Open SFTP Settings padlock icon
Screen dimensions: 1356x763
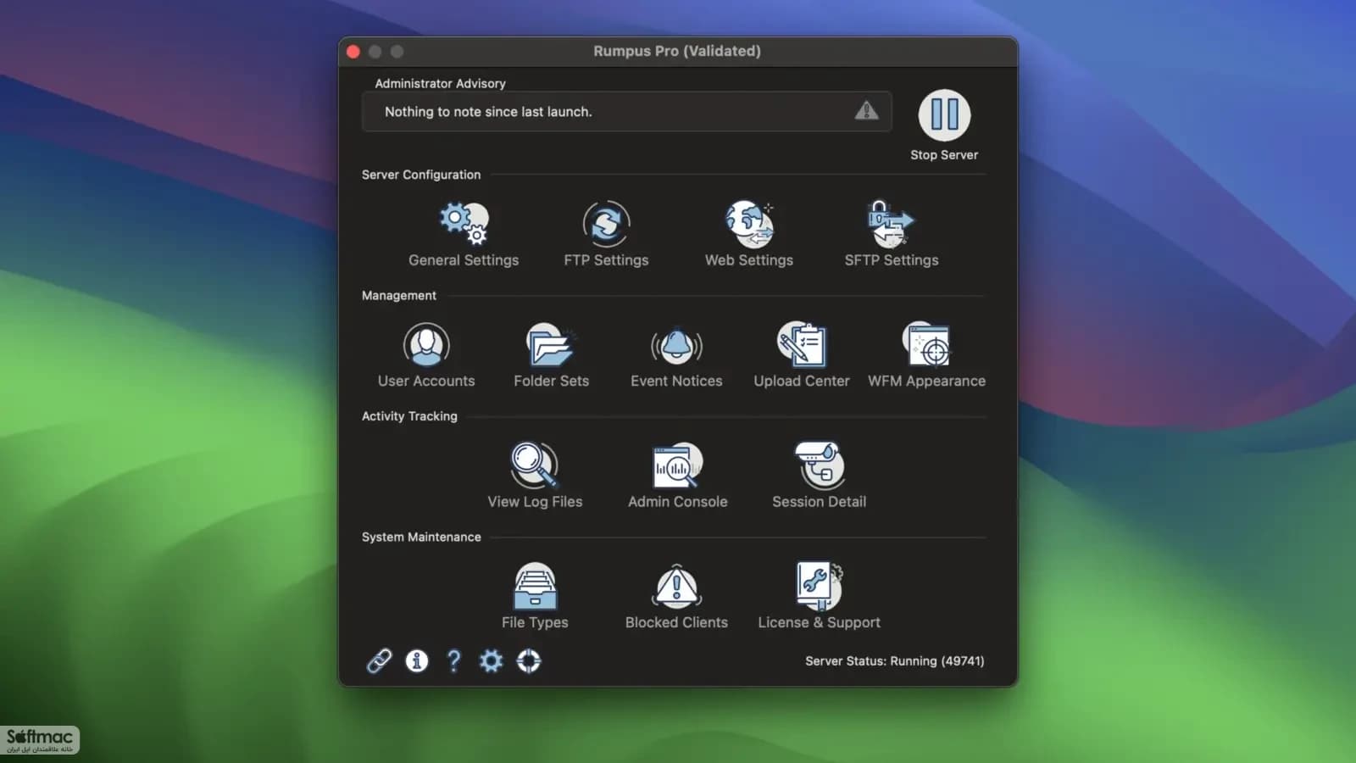point(891,223)
